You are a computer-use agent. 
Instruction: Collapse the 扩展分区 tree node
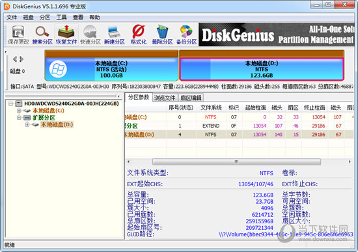click(19, 118)
